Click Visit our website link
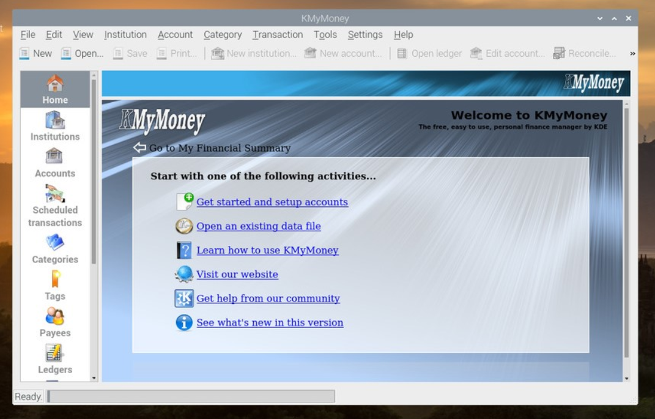Viewport: 655px width, 419px height. (x=237, y=275)
